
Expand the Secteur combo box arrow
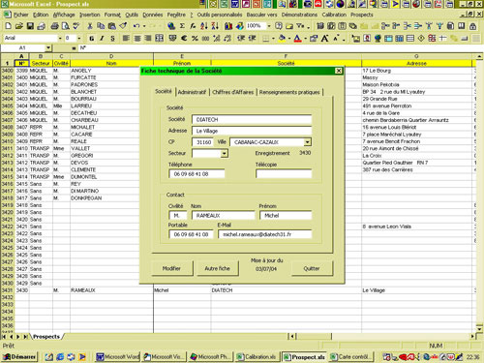(x=224, y=154)
